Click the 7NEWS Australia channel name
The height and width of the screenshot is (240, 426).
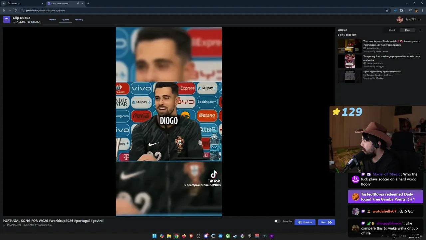pyautogui.click(x=374, y=63)
